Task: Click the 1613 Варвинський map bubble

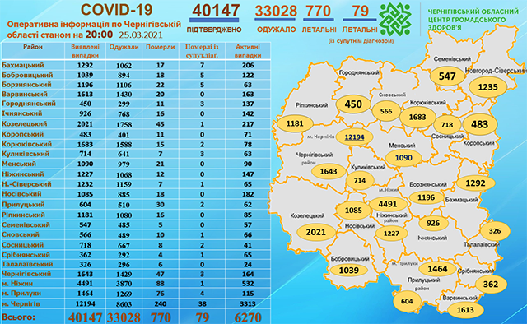Action: click(465, 309)
